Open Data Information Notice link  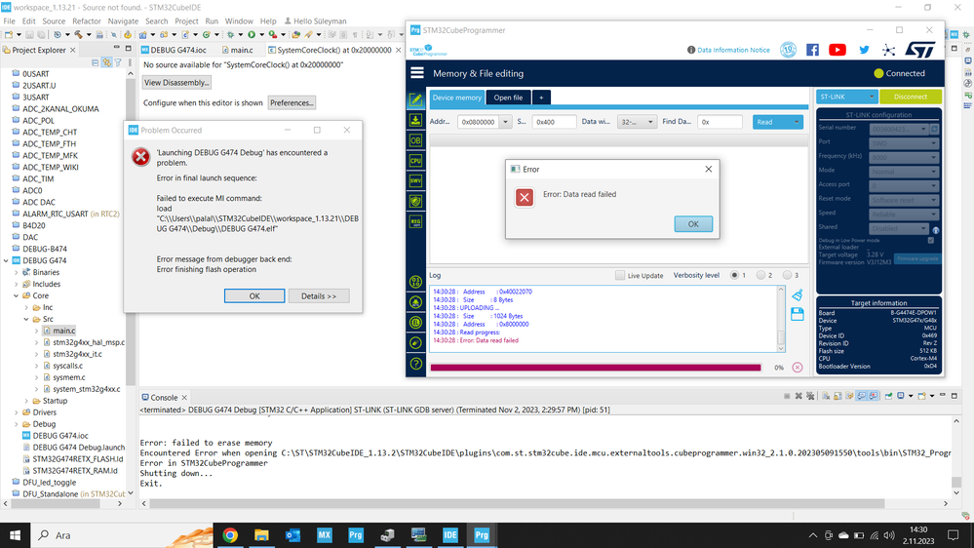pyautogui.click(x=728, y=50)
